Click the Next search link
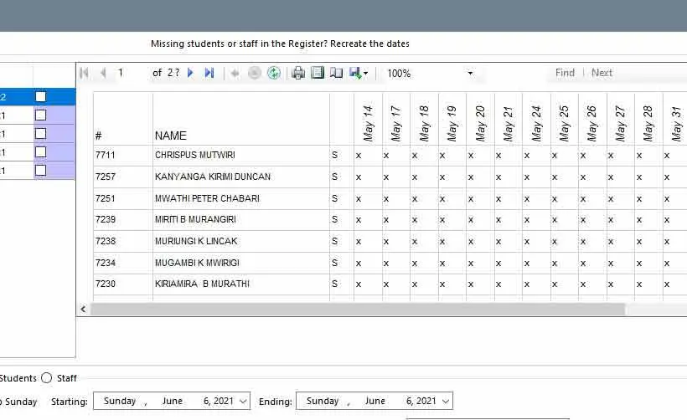687x420 pixels. pyautogui.click(x=602, y=73)
